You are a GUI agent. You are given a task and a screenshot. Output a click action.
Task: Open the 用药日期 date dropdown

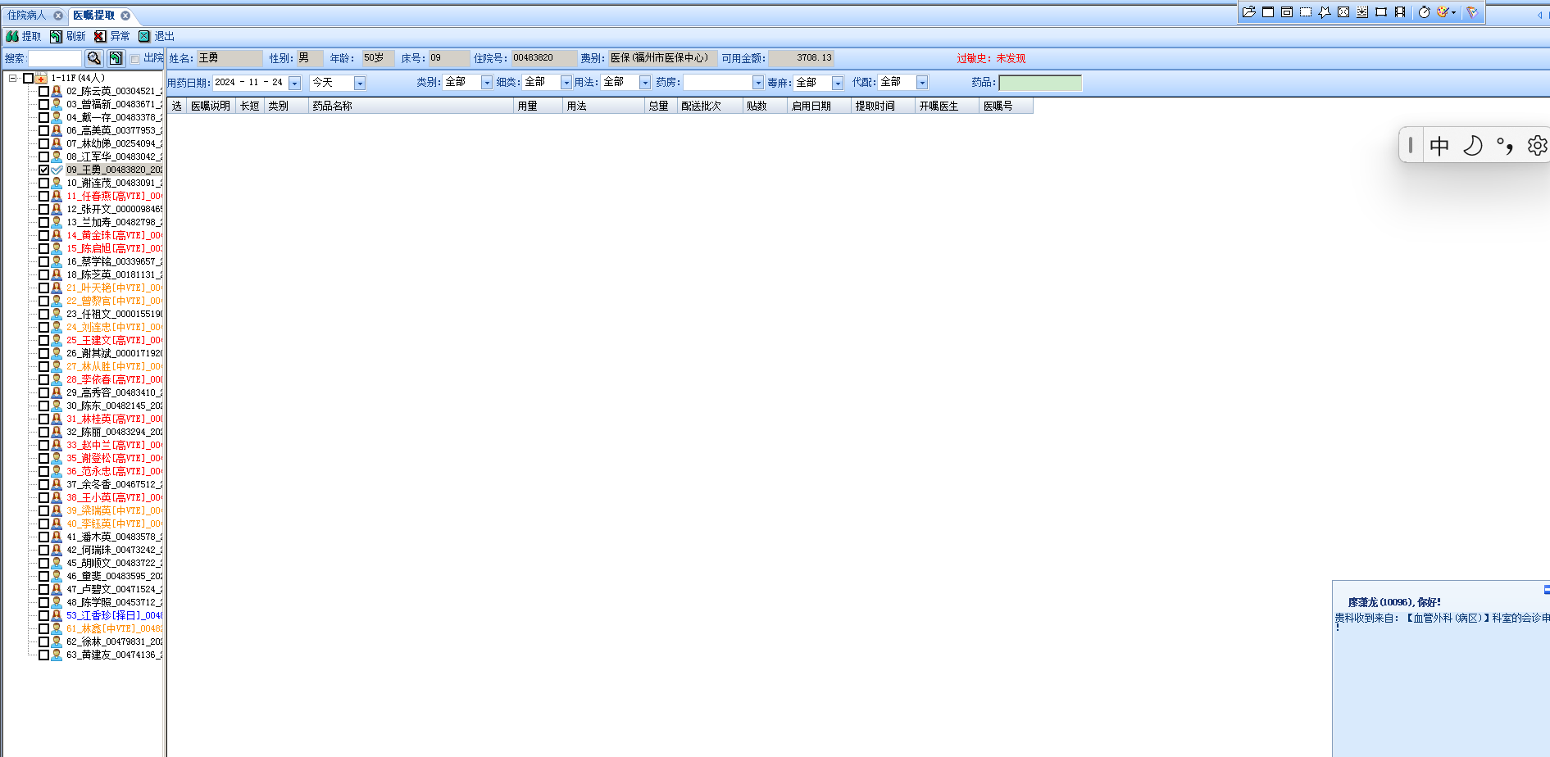295,83
